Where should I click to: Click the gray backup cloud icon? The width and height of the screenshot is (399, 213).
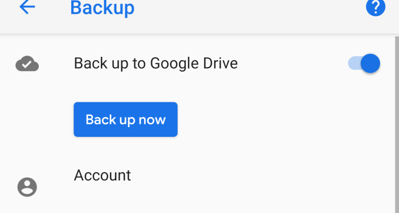pos(27,64)
